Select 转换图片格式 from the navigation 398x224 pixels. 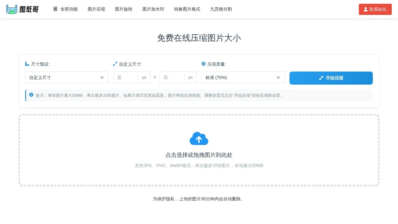click(187, 9)
